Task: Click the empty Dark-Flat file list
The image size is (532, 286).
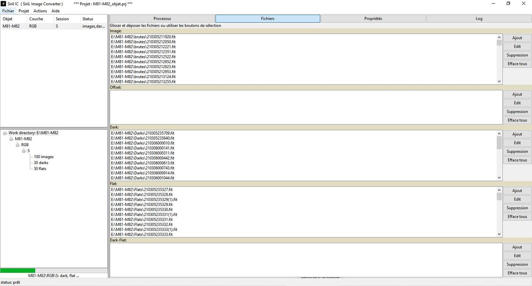Action: point(306,260)
